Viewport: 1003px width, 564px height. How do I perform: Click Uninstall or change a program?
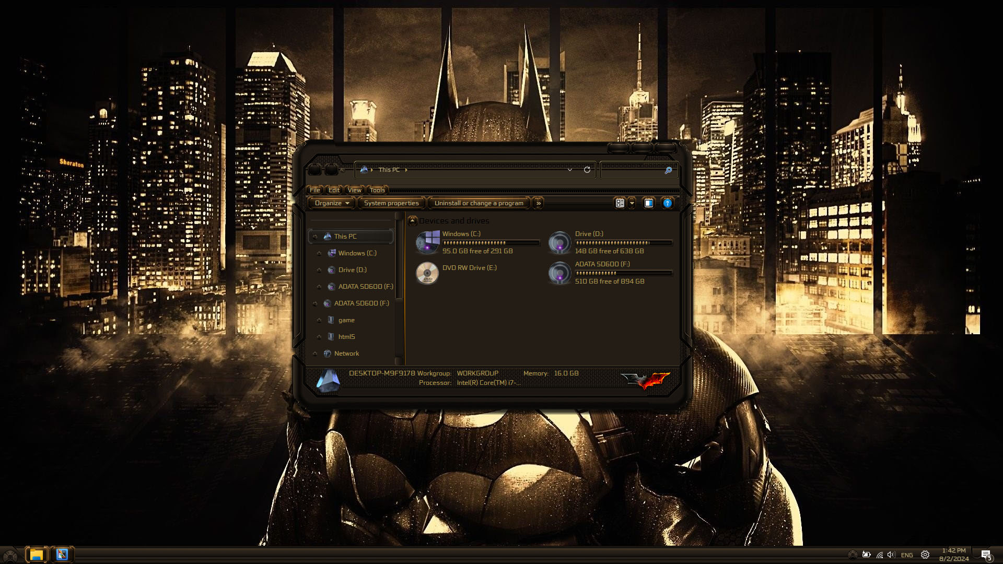click(479, 203)
